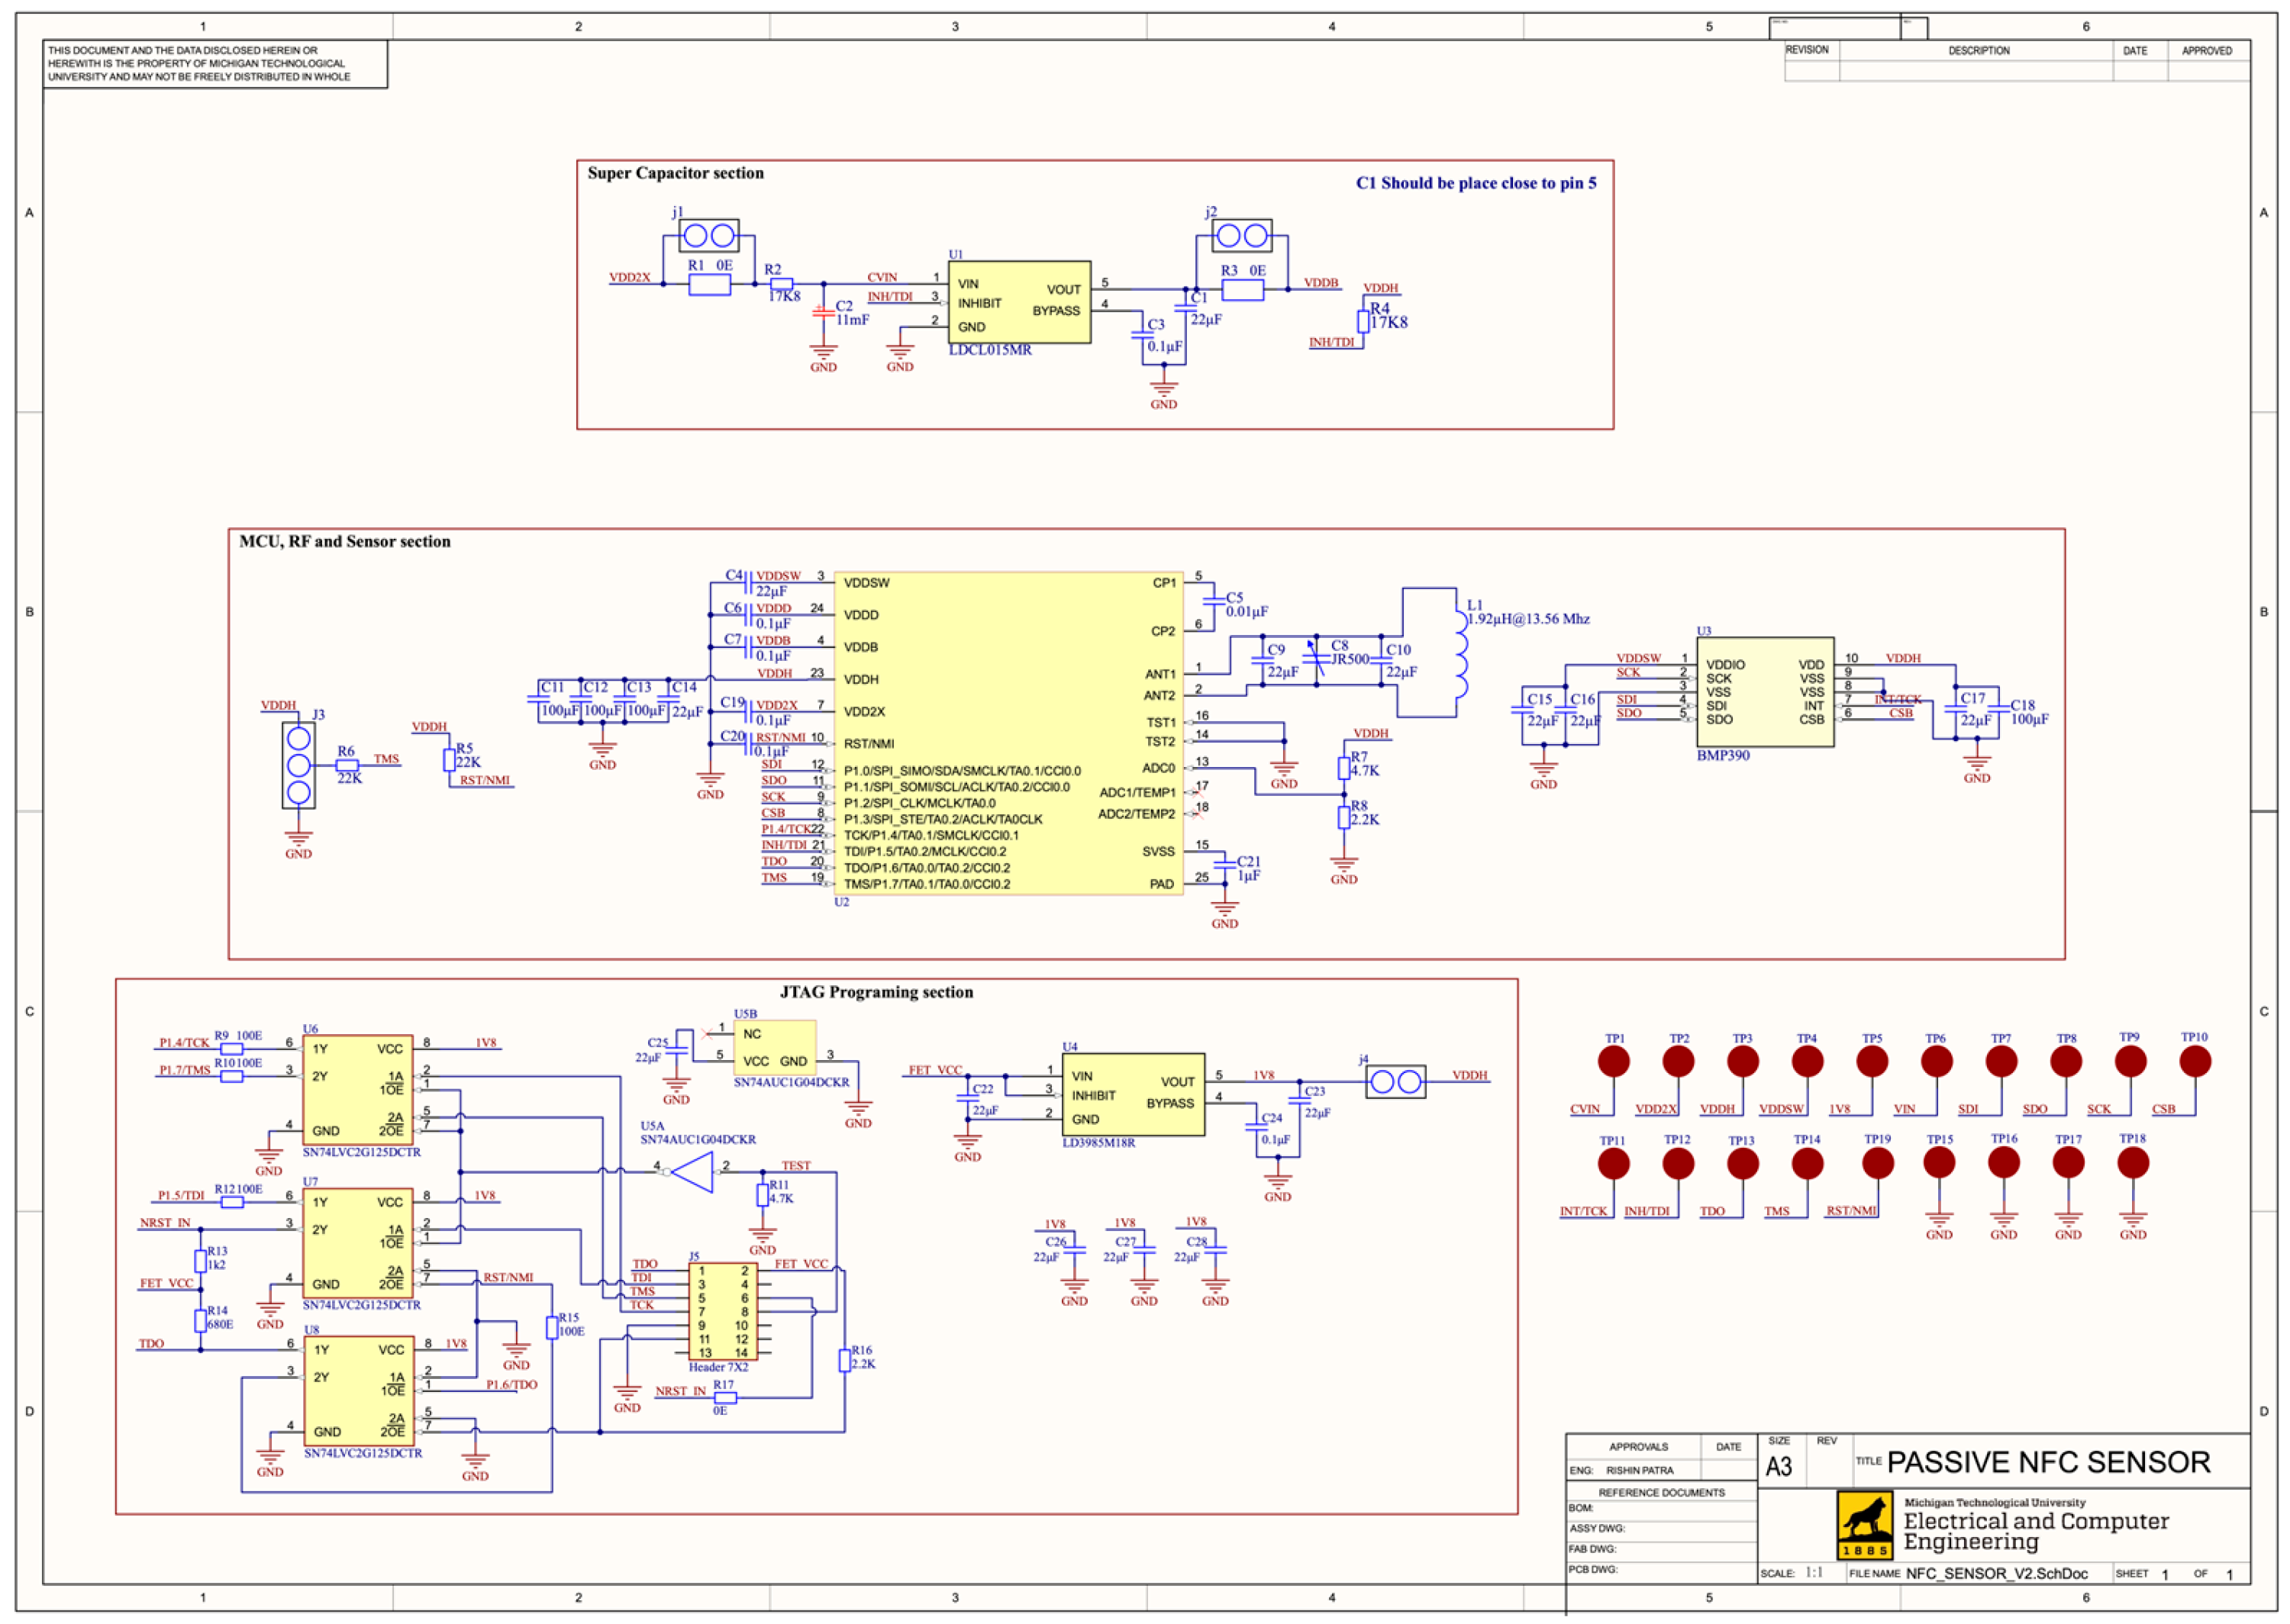Image resolution: width=2290 pixels, height=1624 pixels.
Task: Select resistor R16 2.2K symbol
Action: pyautogui.click(x=845, y=1360)
